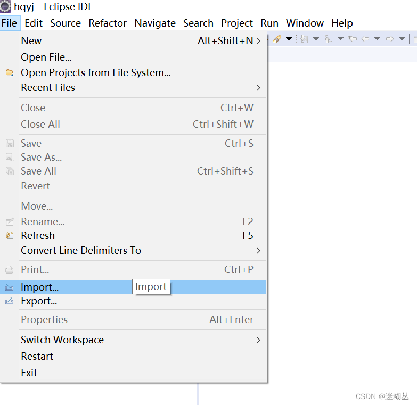Open the Source menu
Viewport: 417px width, 405px height.
pyautogui.click(x=65, y=23)
